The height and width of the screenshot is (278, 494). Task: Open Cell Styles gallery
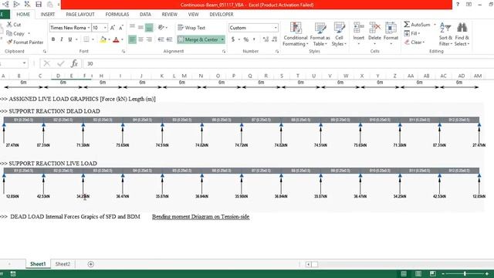[339, 34]
